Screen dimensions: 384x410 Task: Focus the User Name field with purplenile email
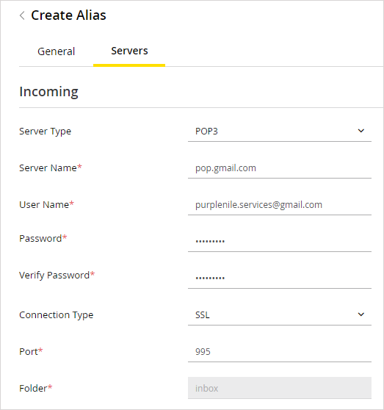click(x=280, y=204)
